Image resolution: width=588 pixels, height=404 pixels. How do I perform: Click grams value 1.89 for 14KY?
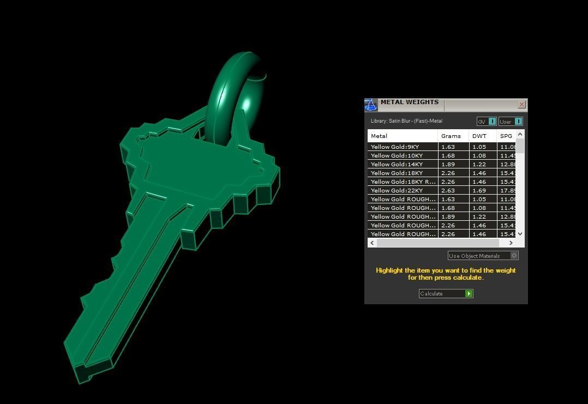tap(448, 164)
